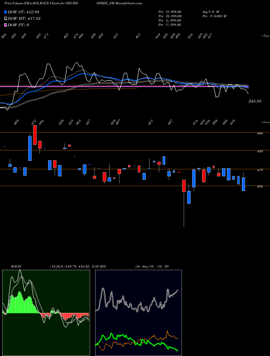Click the 'Pre H: 398.00' high value
The width and height of the screenshot is (270, 356).
coord(170,16)
